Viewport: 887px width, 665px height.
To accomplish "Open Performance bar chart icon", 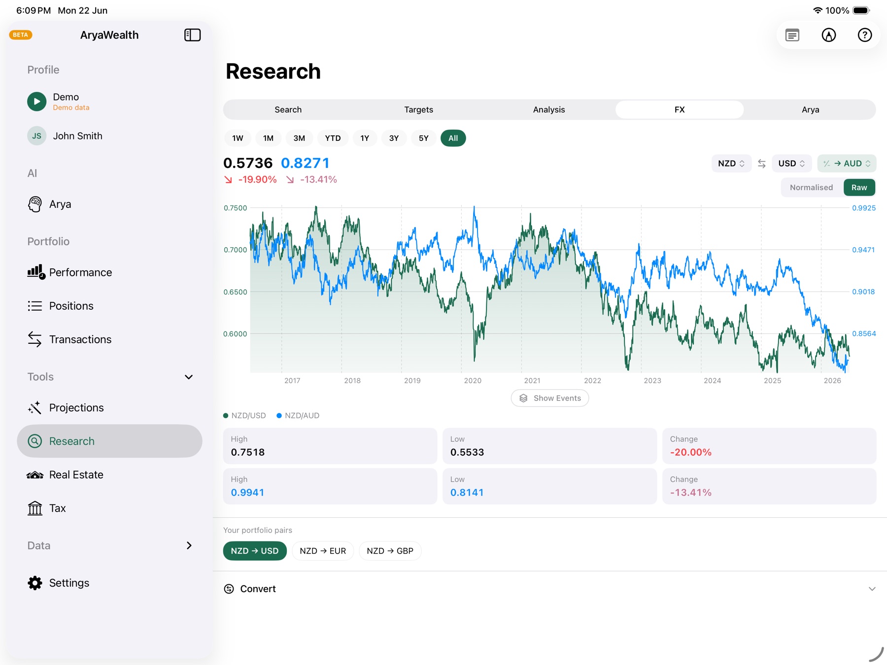I will (36, 272).
